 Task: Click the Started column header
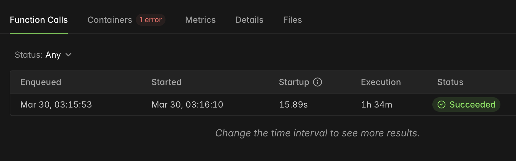[166, 82]
